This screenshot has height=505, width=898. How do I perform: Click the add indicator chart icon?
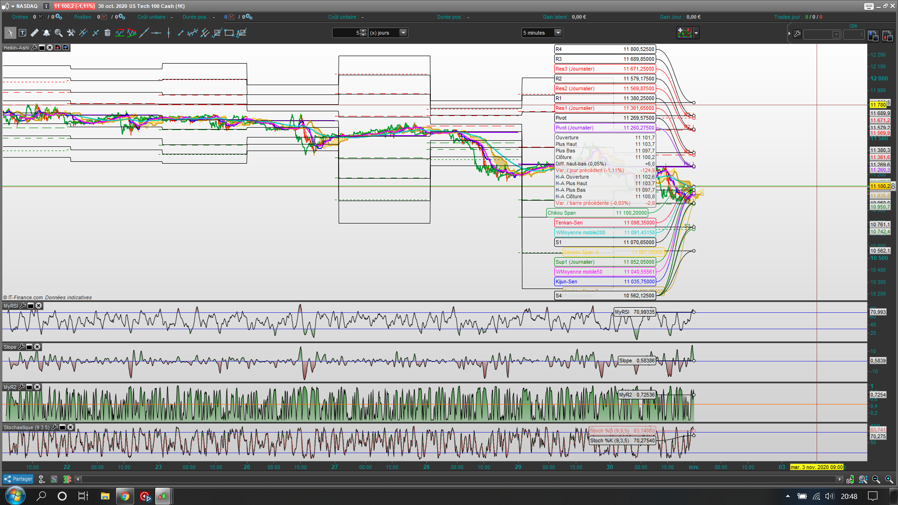coord(685,33)
